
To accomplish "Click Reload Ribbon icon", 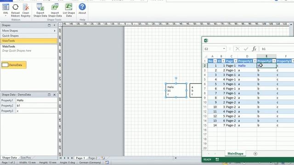I will coord(15,11).
